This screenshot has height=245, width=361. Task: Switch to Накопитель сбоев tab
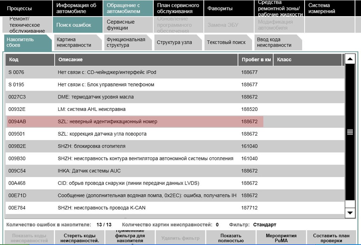pyautogui.click(x=27, y=42)
